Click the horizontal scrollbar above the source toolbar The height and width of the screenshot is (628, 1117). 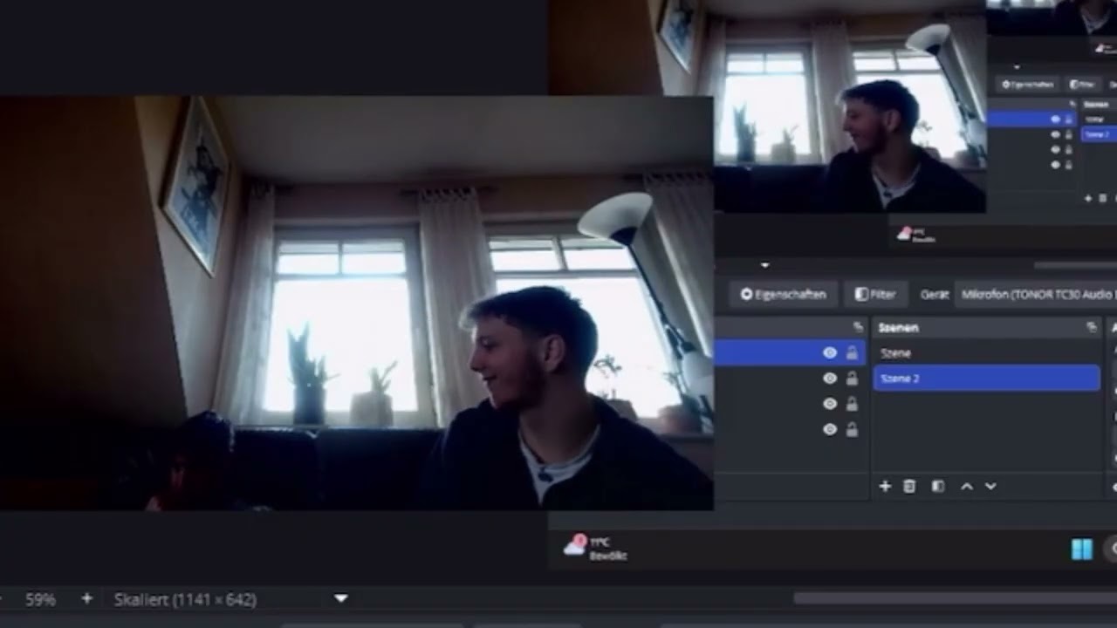[x=1075, y=265]
